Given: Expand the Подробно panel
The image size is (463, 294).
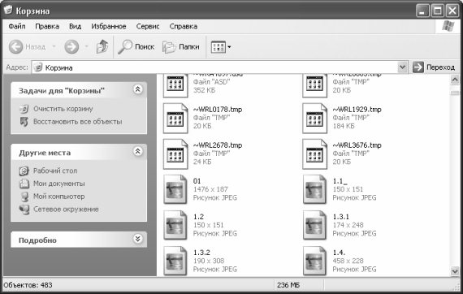Looking at the screenshot, I should 137,239.
